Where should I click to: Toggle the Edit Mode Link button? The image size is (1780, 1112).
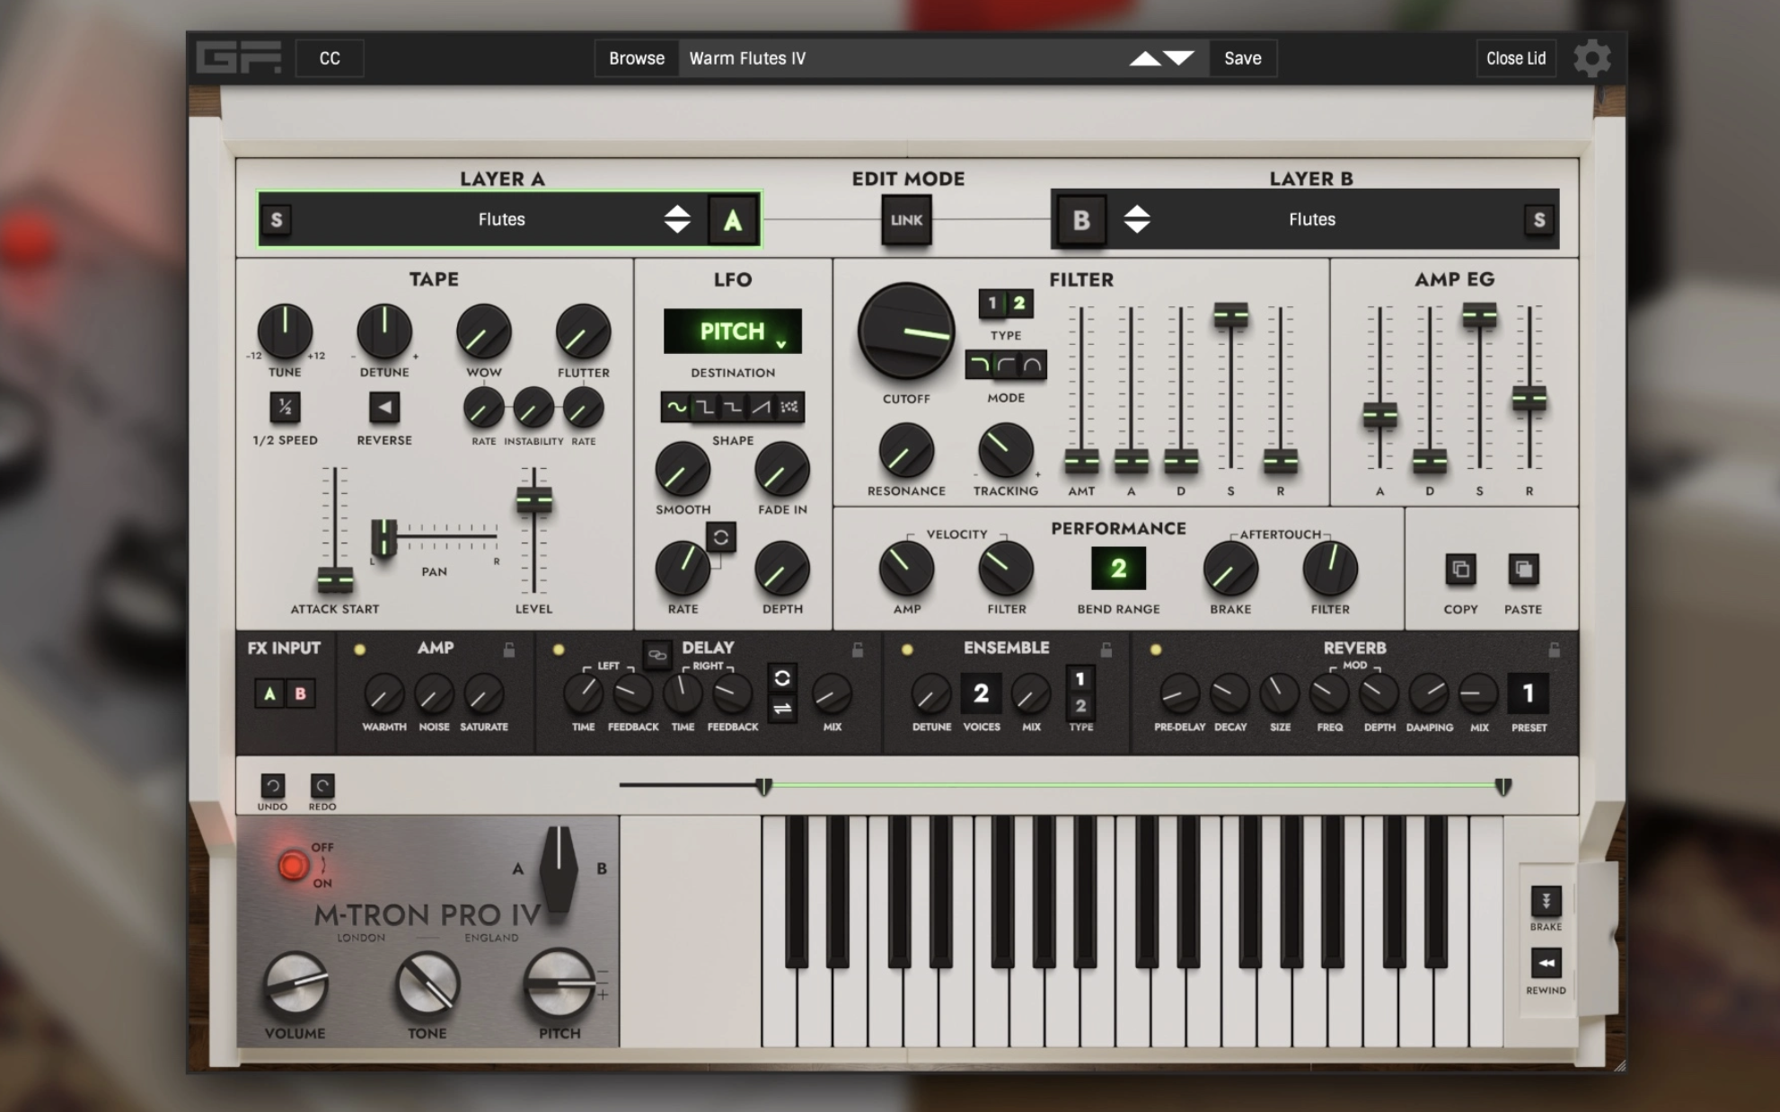point(906,220)
